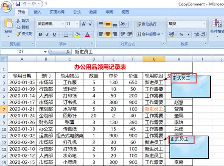Image resolution: width=224 pixels, height=166 pixels.
Task: Redo the last undone action
Action: tap(34, 4)
